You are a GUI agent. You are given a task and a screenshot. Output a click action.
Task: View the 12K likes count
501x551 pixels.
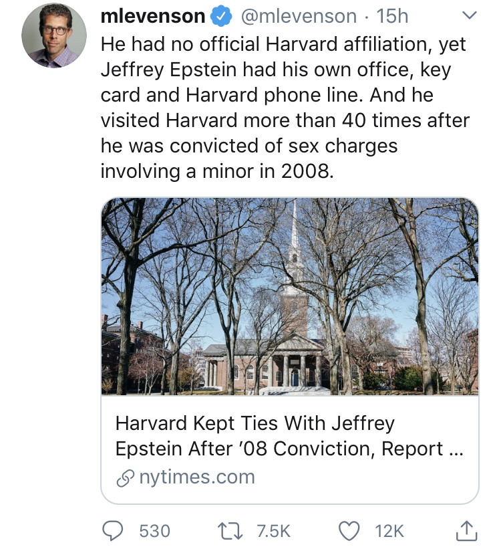click(389, 531)
